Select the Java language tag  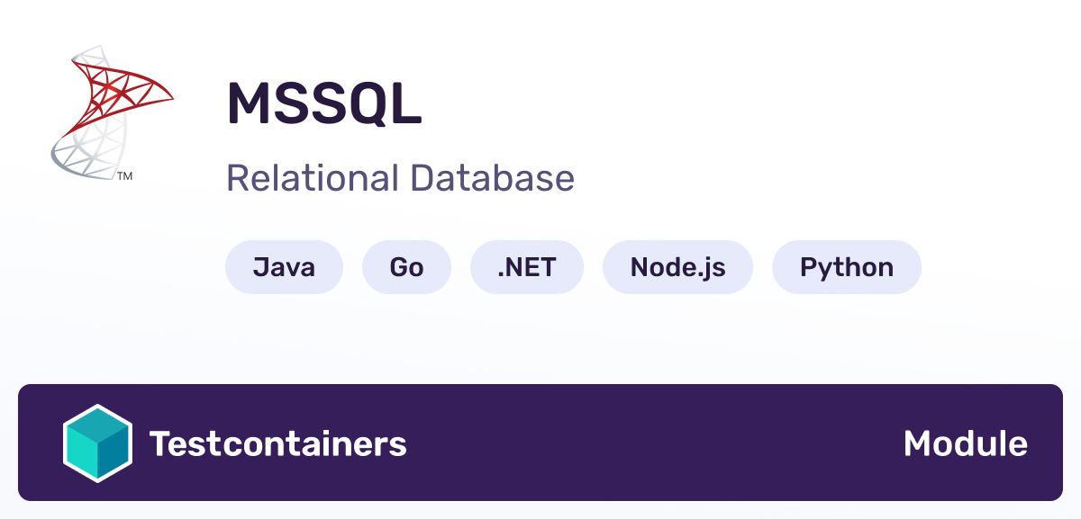click(284, 267)
